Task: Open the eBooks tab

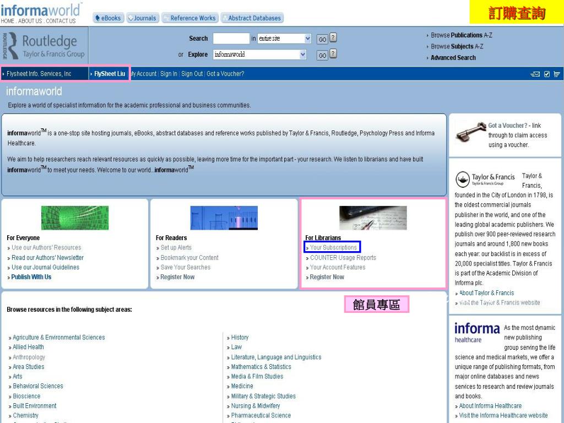Action: (x=109, y=18)
